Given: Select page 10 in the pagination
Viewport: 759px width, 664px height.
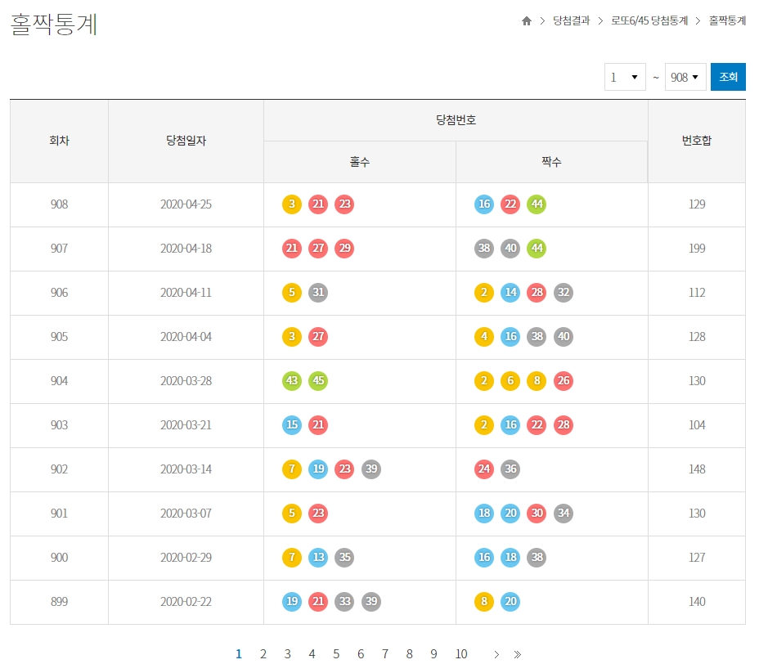Looking at the screenshot, I should click(x=461, y=654).
